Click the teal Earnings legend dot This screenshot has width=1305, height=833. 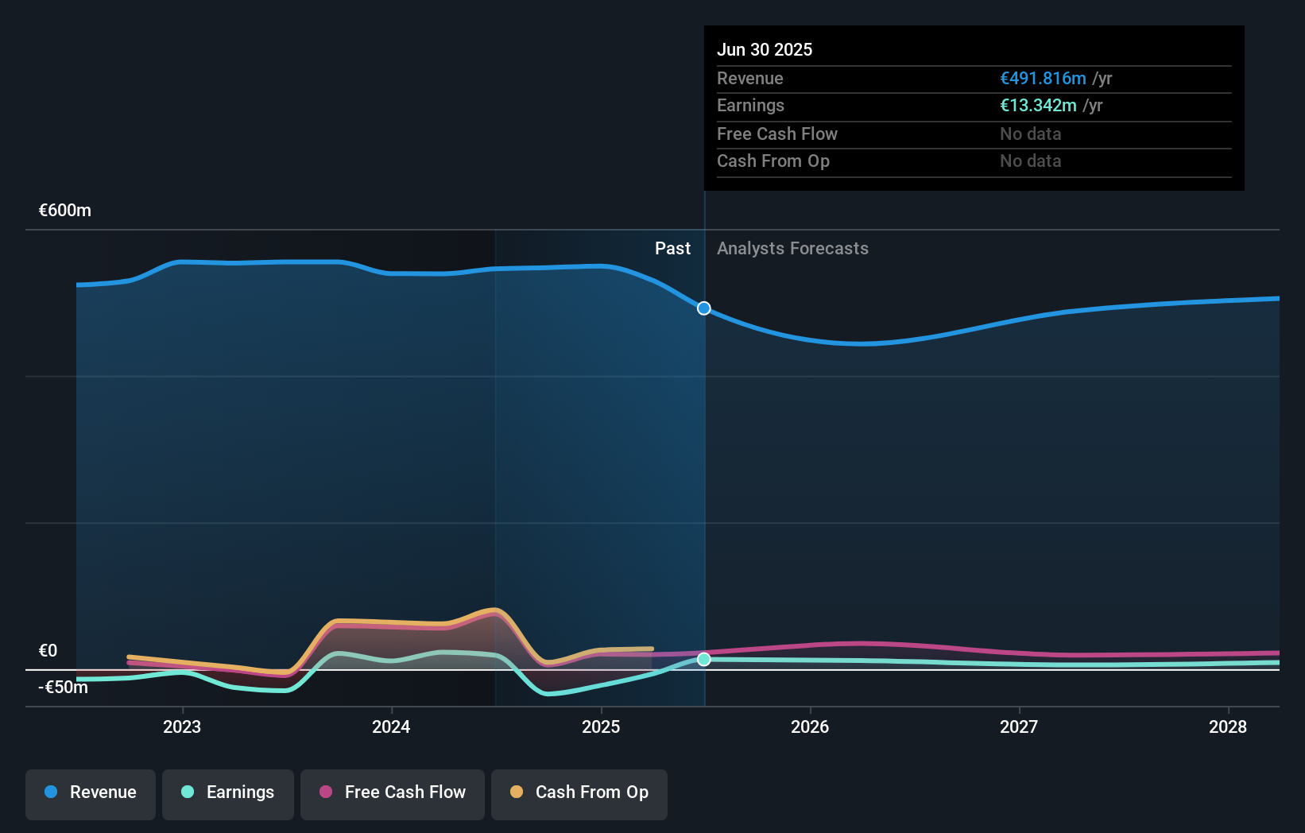(x=188, y=792)
